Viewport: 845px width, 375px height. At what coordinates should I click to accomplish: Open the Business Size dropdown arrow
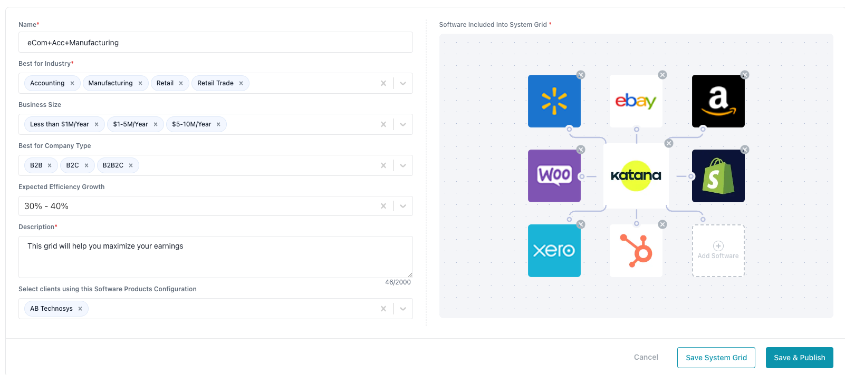point(403,124)
